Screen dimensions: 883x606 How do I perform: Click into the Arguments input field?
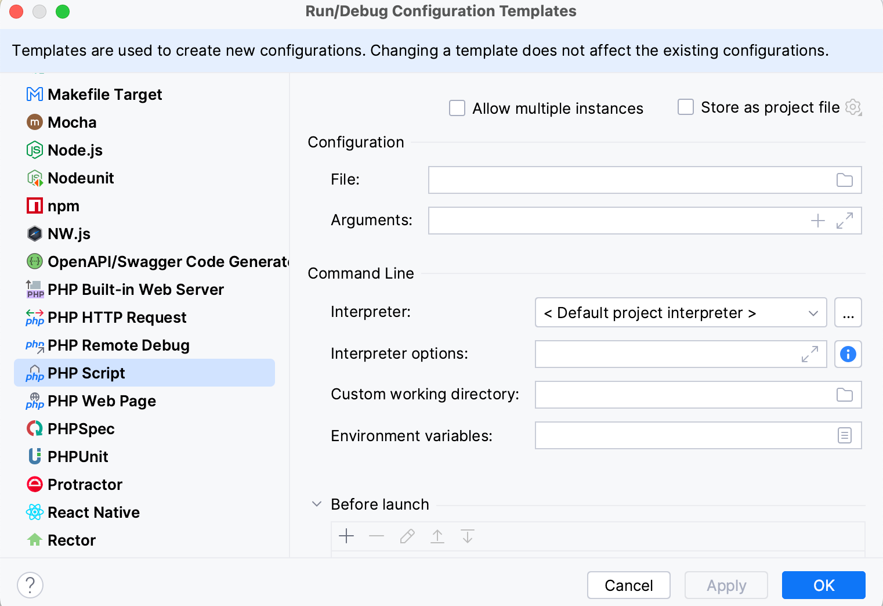tap(645, 221)
